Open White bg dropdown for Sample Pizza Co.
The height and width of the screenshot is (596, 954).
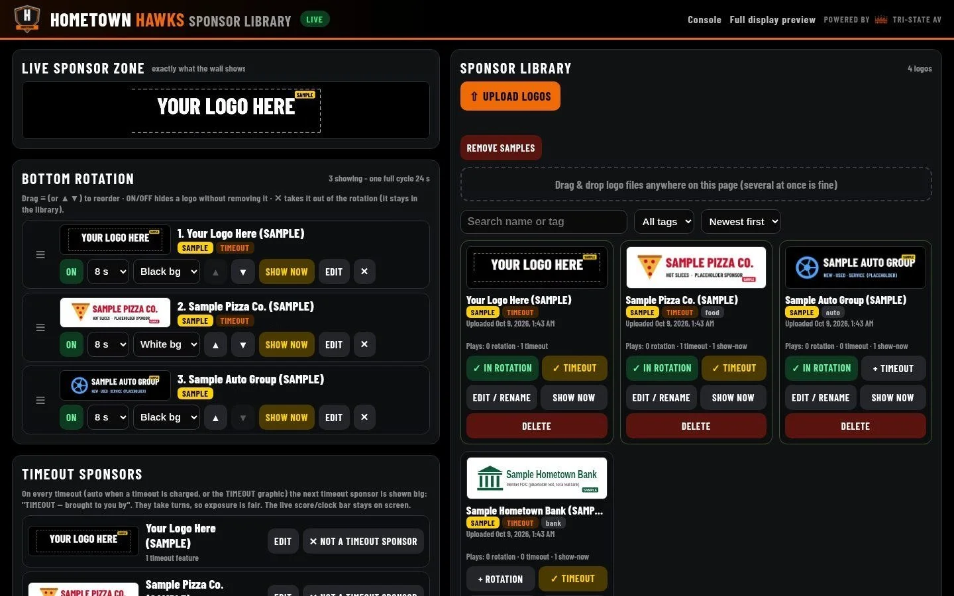click(x=167, y=344)
